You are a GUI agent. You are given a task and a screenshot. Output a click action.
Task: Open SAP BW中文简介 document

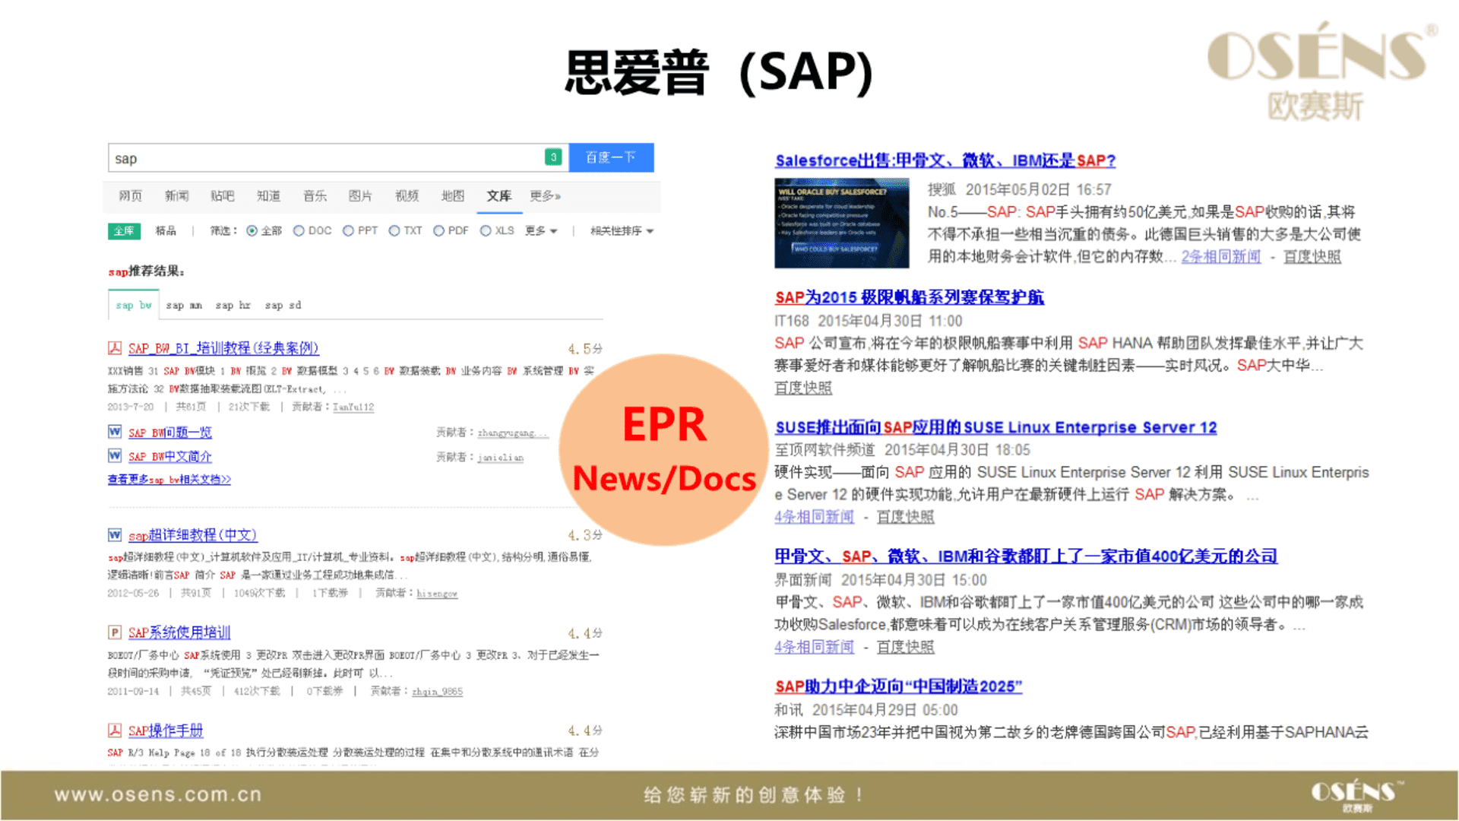(x=169, y=457)
